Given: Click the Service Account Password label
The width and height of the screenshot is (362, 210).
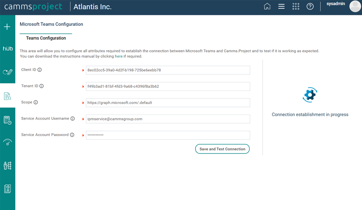Looking at the screenshot, I should [x=45, y=134].
